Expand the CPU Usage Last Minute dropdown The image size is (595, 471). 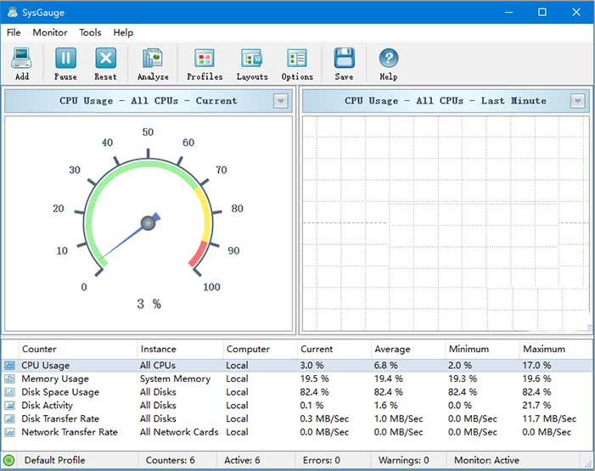tap(577, 101)
